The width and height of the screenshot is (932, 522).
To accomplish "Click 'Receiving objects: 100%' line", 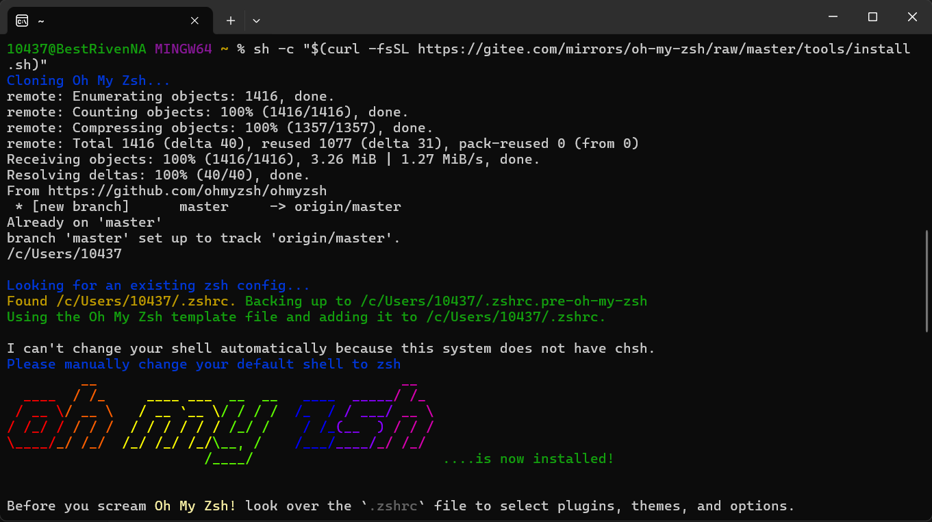I will click(x=273, y=159).
